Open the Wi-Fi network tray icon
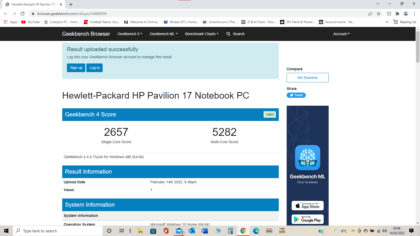420x236 pixels. (x=379, y=231)
